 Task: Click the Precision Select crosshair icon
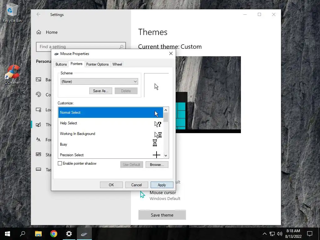point(157,155)
